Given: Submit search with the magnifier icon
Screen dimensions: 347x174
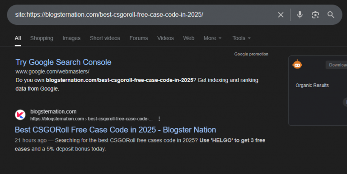Looking at the screenshot, I should click(x=331, y=15).
